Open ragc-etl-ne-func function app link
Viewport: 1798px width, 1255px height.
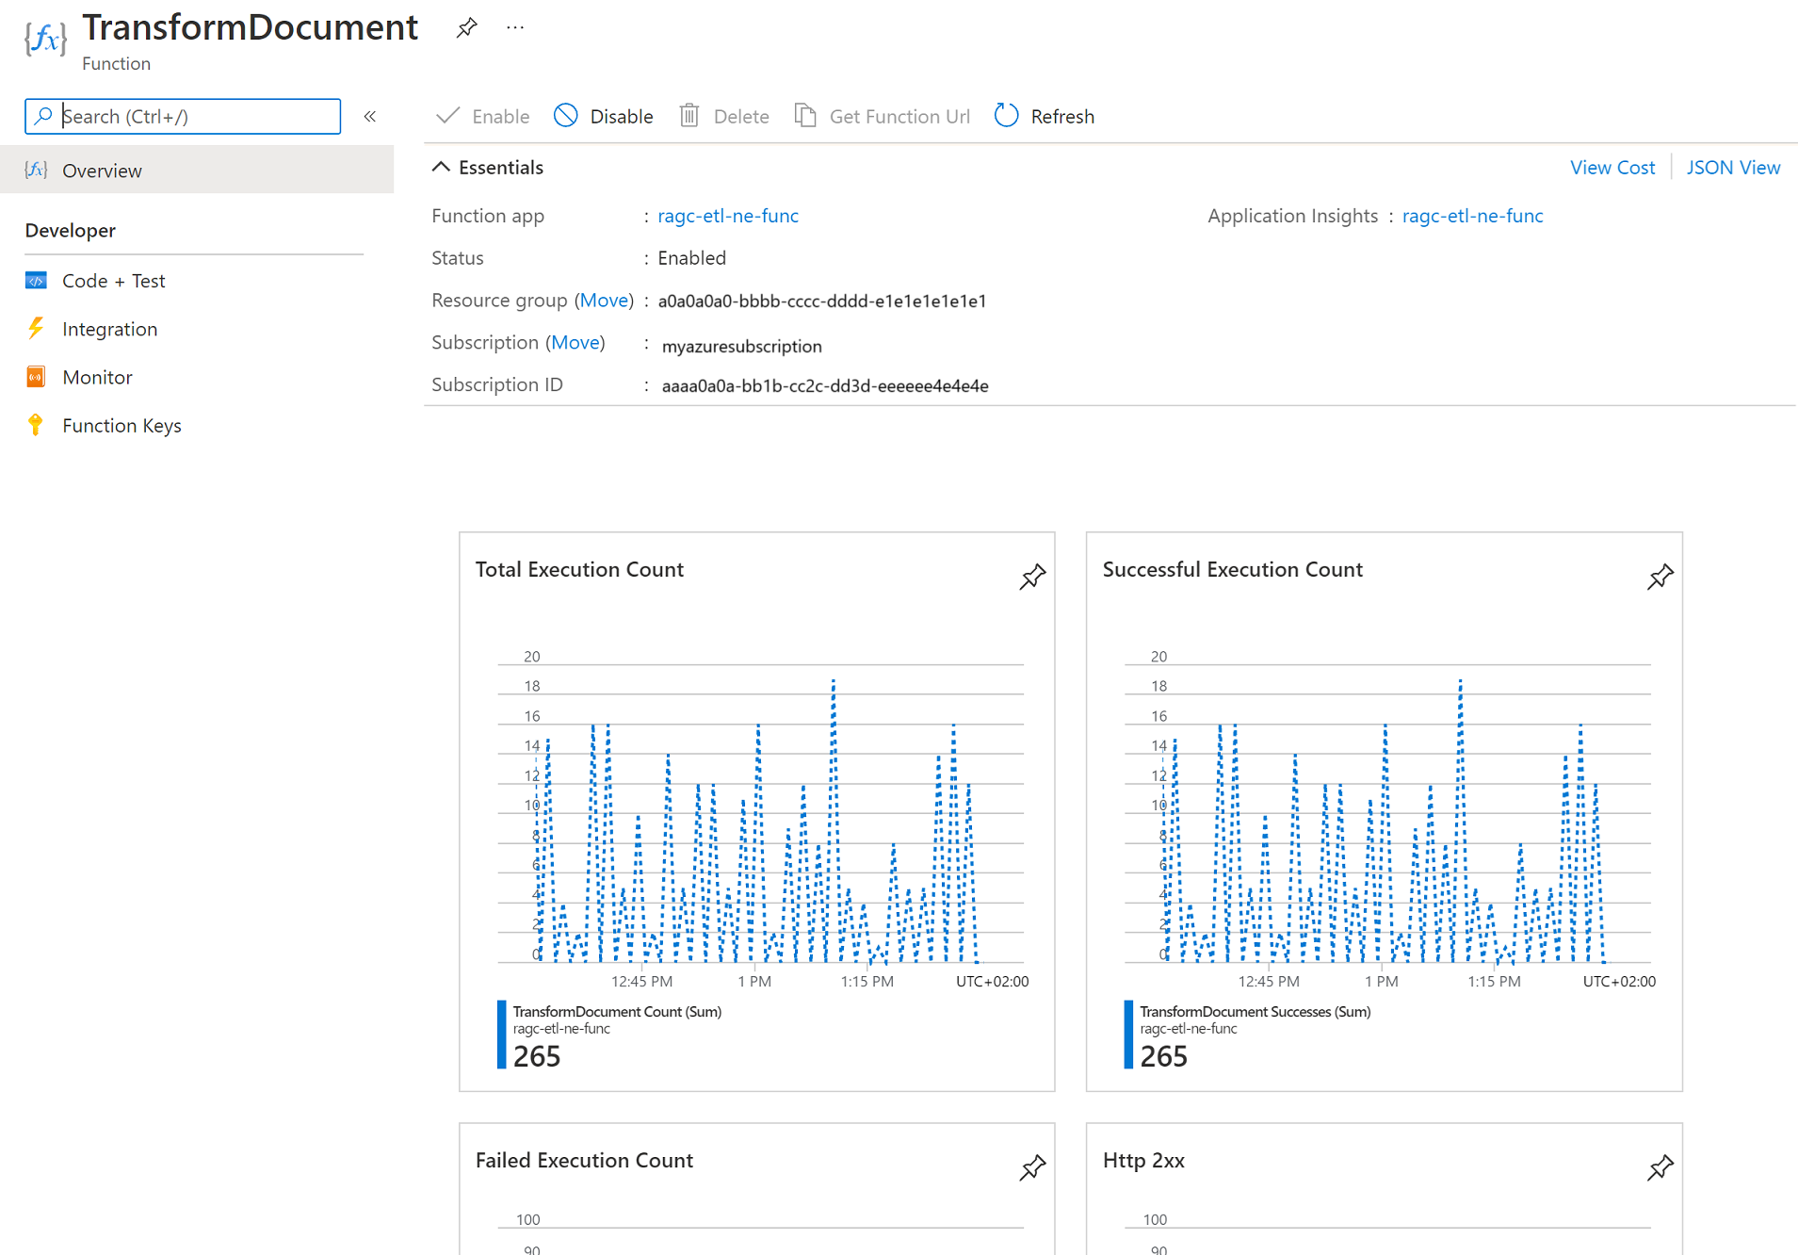pos(727,216)
